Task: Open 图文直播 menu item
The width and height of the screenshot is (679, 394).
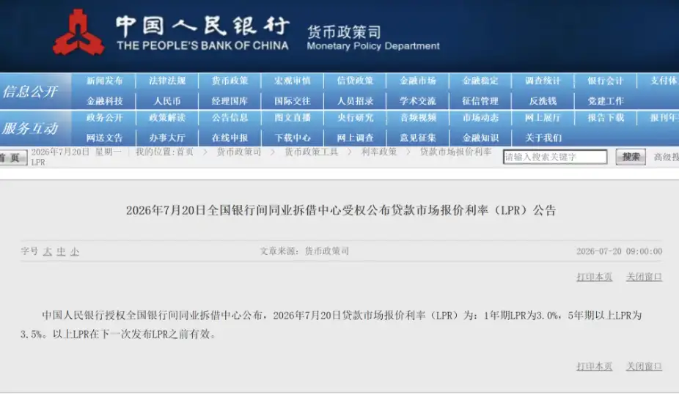Action: (293, 118)
